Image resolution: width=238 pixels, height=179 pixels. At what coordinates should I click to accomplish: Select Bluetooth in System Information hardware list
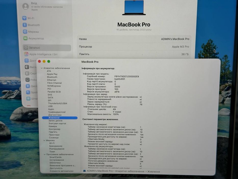52,77
